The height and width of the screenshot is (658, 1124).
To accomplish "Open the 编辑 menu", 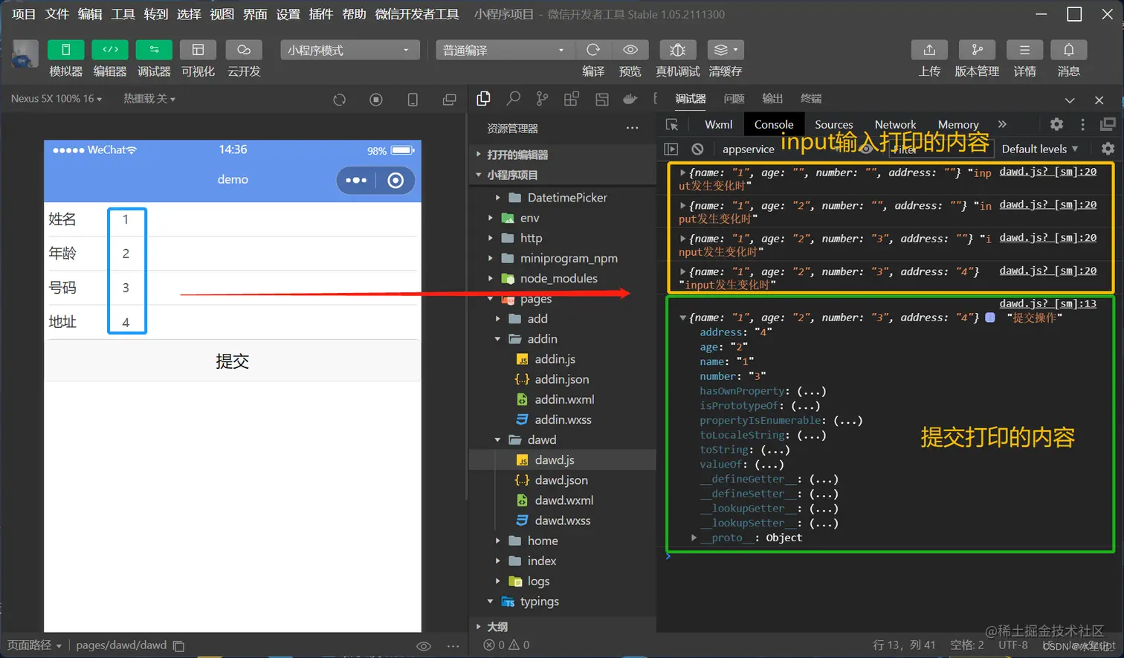I will click(90, 14).
